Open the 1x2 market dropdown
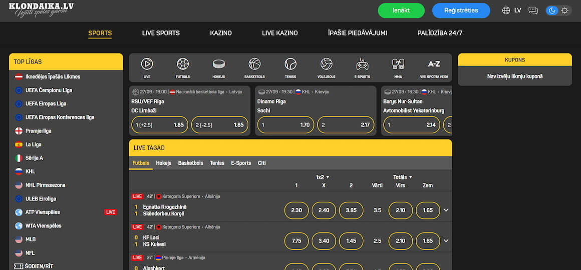 323,177
